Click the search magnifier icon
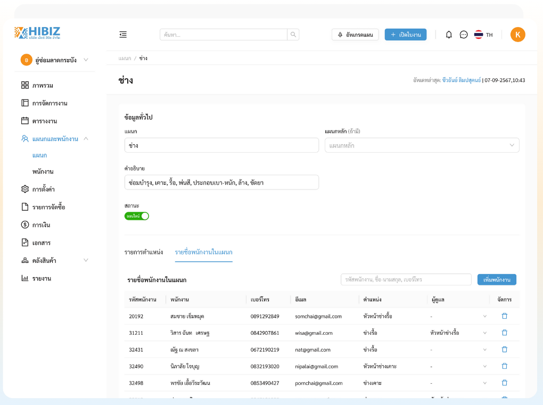 (x=293, y=35)
